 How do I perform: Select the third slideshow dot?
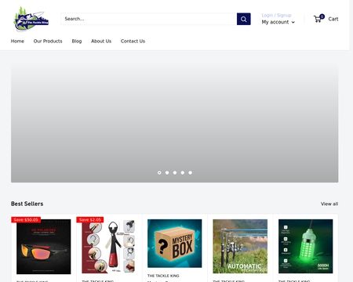tap(175, 172)
